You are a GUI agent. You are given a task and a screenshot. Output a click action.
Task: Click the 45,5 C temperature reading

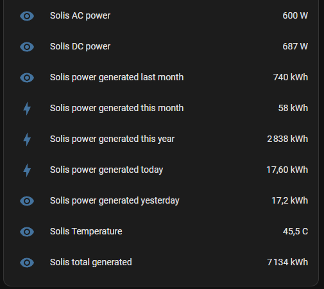tap(295, 232)
